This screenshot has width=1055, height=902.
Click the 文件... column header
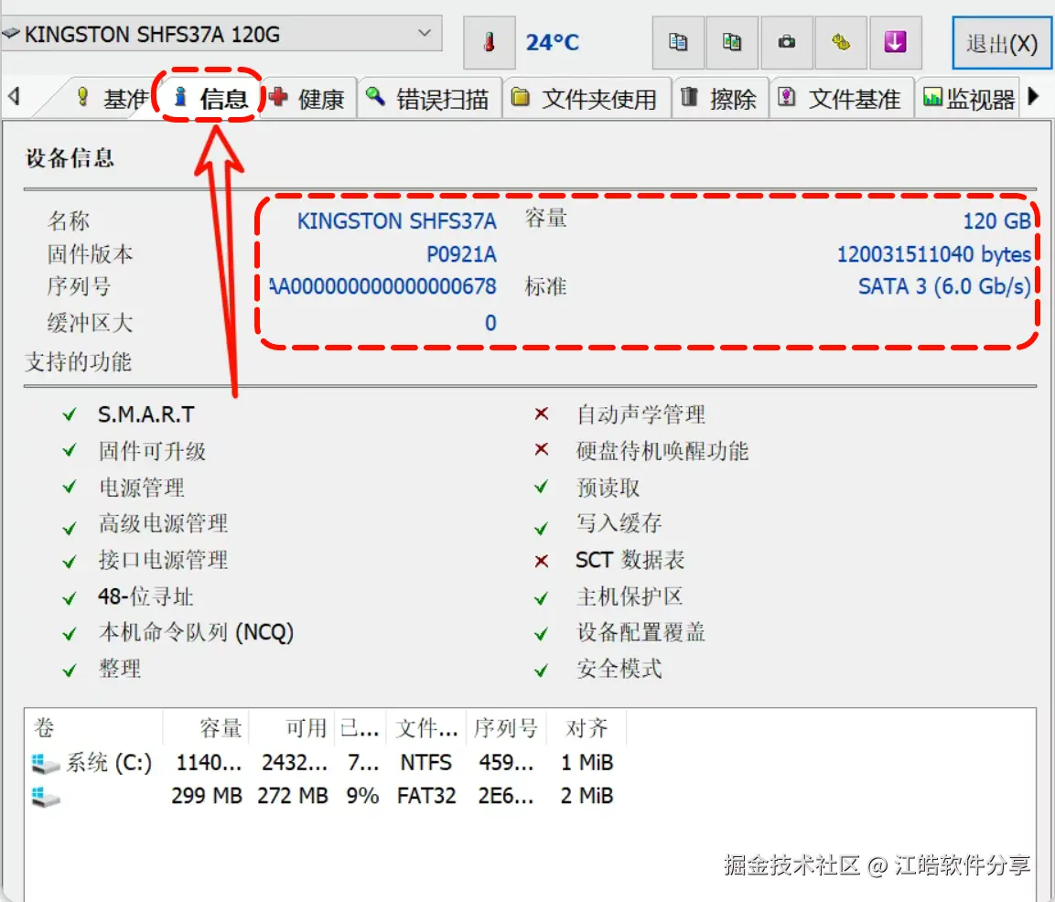426,727
